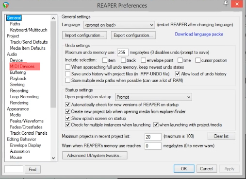Click the Apply button

(230, 169)
